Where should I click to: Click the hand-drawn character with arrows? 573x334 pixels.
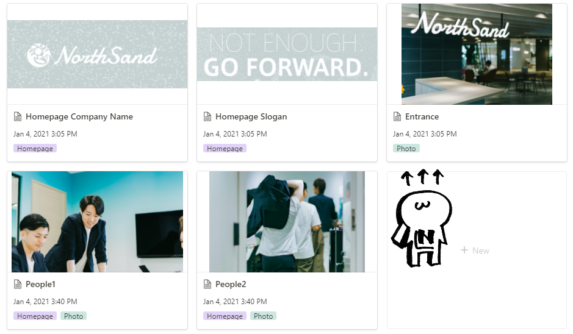tap(422, 218)
